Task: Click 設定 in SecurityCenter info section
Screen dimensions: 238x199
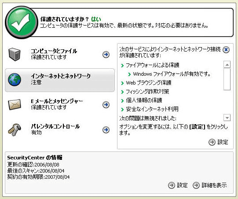Action: [x=178, y=185]
